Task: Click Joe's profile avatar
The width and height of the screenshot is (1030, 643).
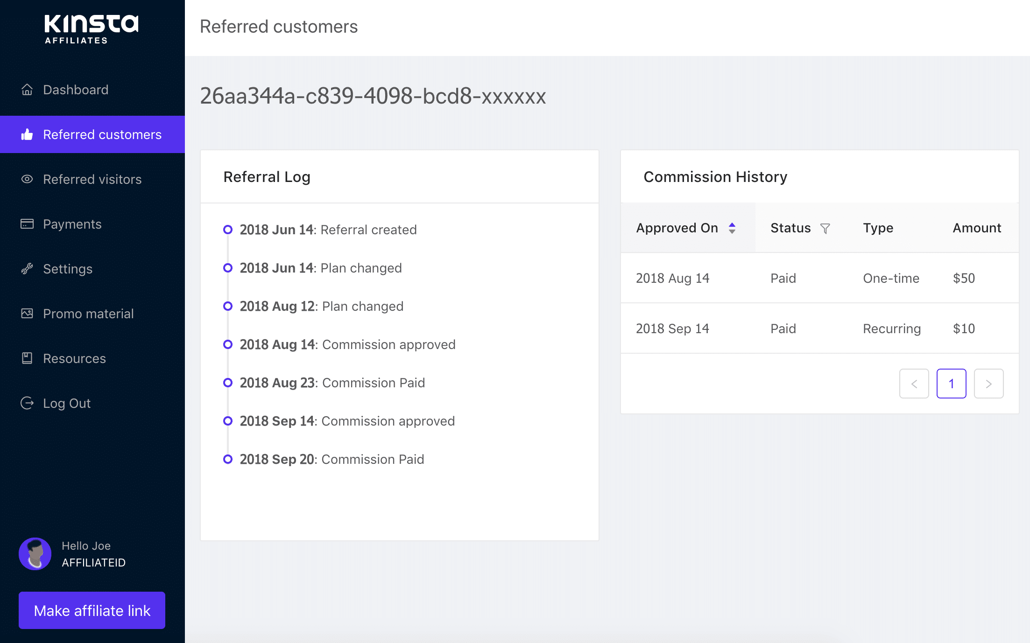Action: click(35, 554)
